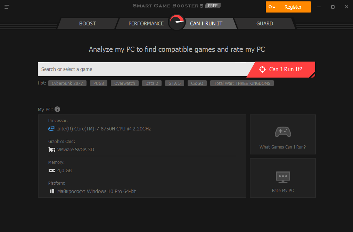Open the hamburger menu icon

[7, 7]
